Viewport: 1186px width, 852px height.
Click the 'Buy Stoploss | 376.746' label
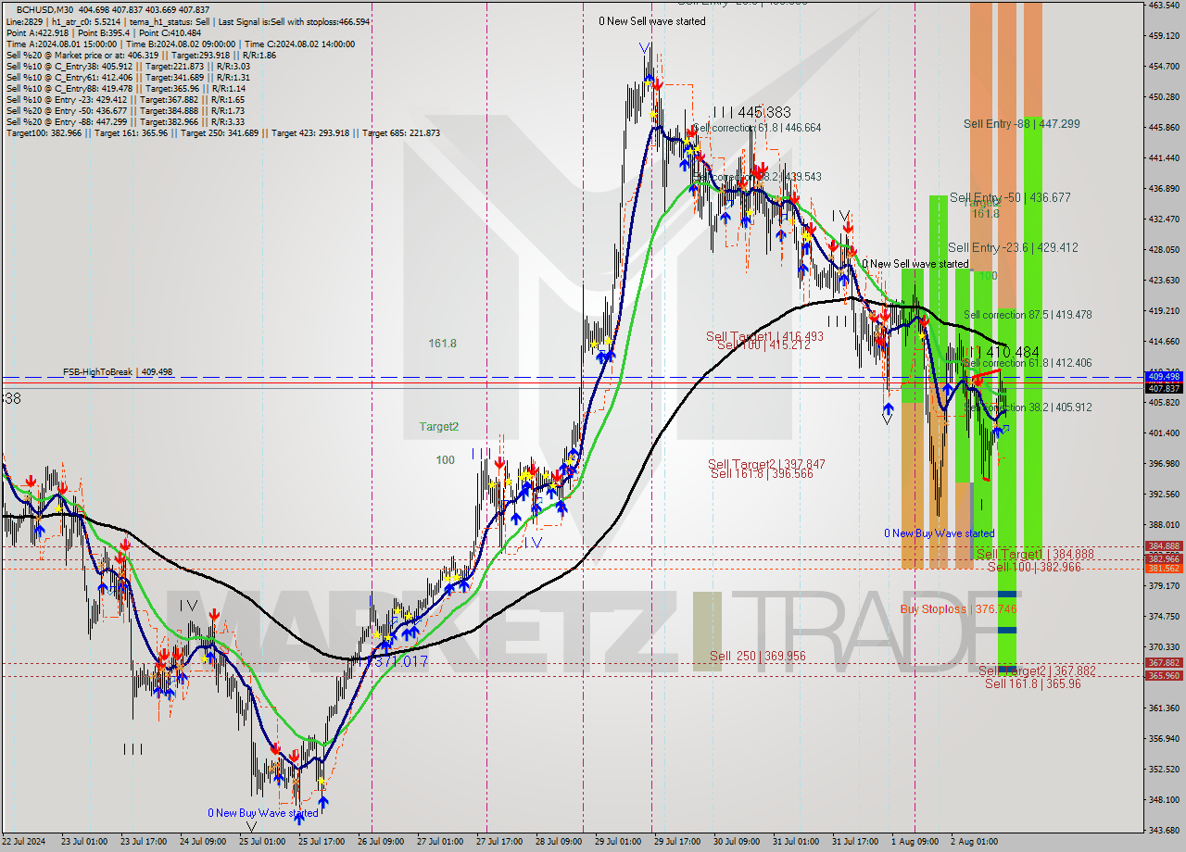[x=958, y=608]
